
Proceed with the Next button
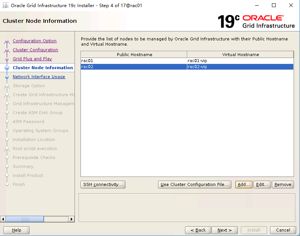[225, 230]
